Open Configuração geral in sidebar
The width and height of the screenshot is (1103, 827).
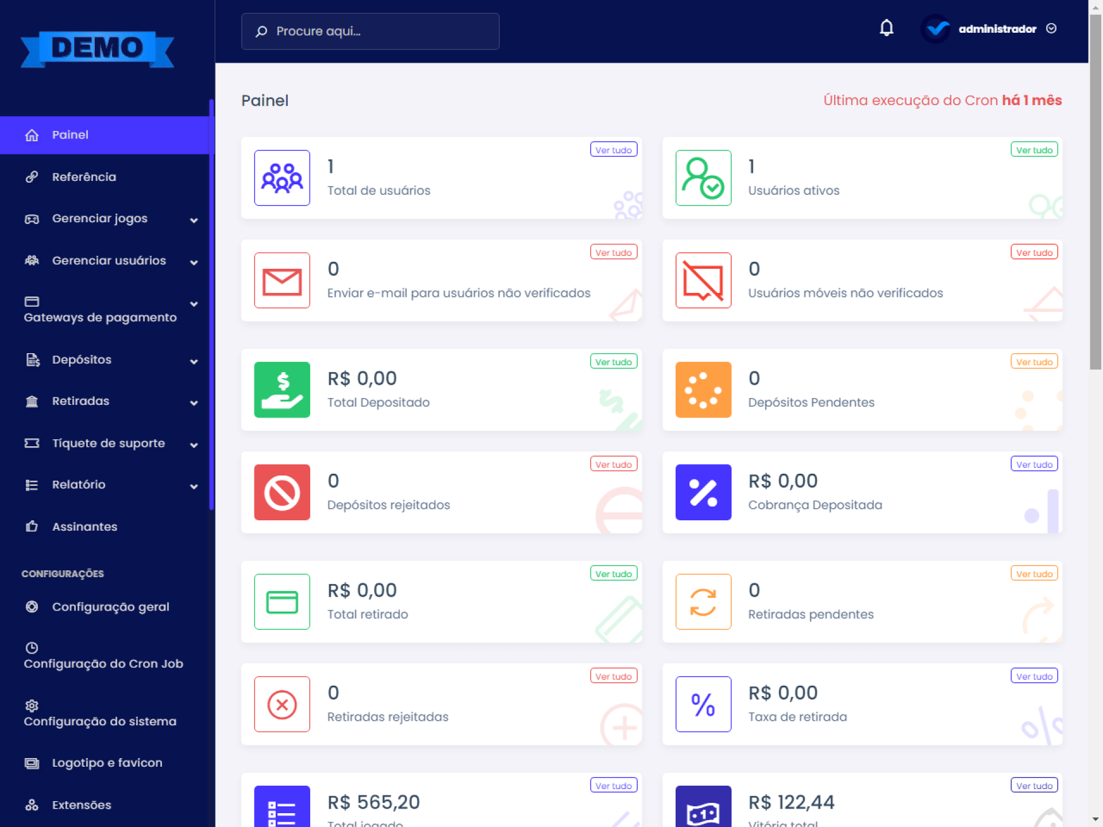[107, 606]
